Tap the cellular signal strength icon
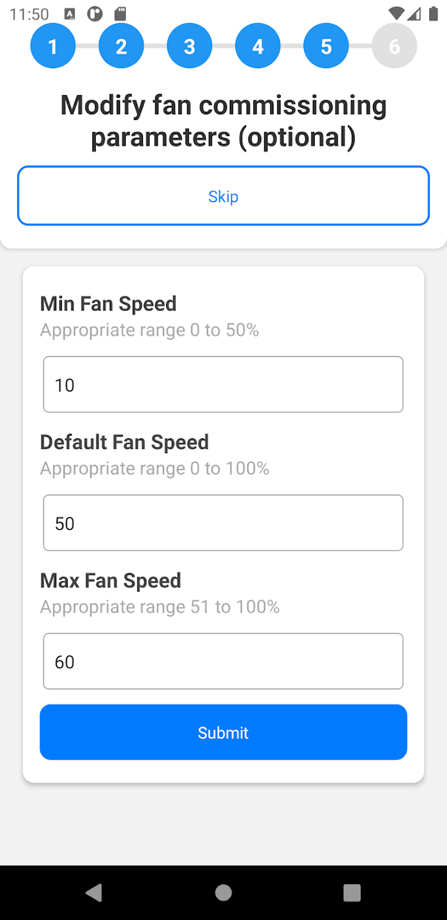This screenshot has width=447, height=920. pos(414,13)
